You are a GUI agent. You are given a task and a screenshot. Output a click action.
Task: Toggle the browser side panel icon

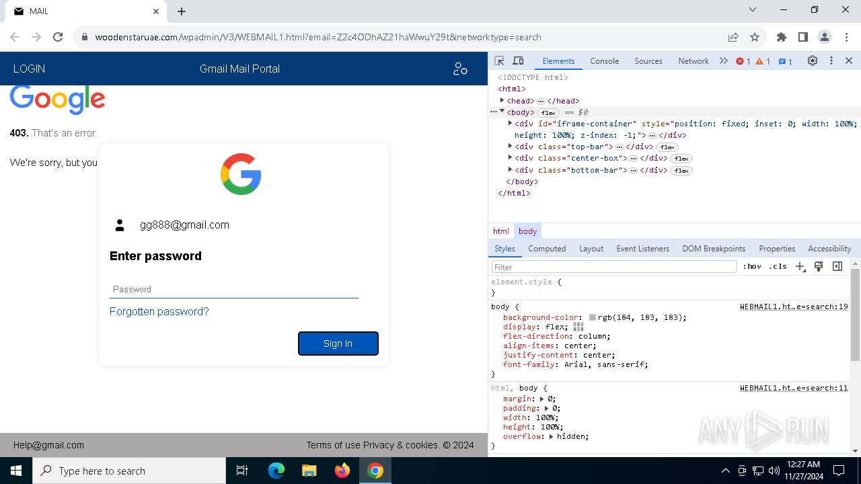click(x=802, y=37)
